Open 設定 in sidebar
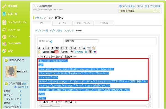 pos(11,51)
